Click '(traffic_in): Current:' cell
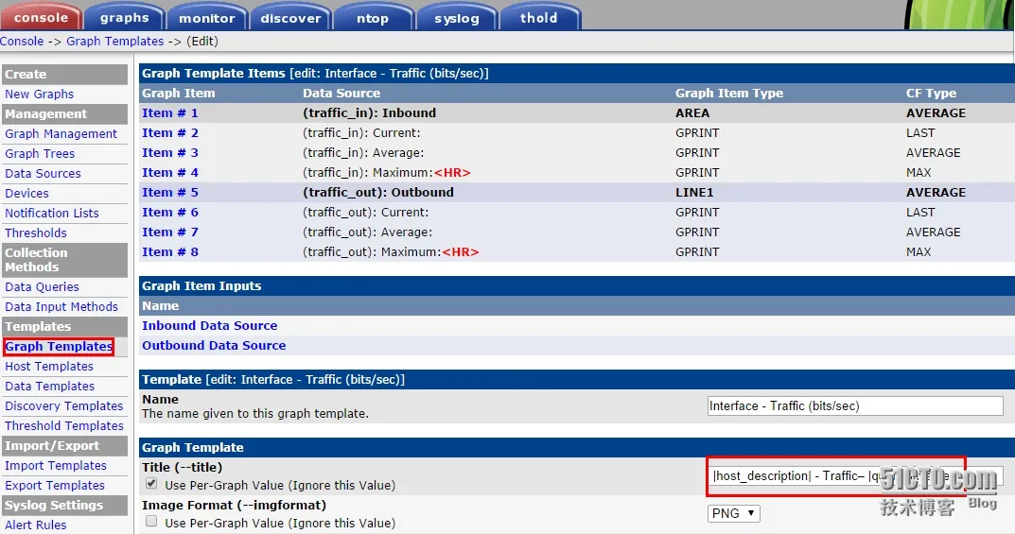This screenshot has width=1015, height=534. click(362, 133)
